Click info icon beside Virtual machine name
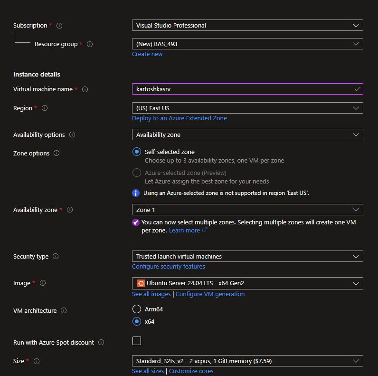The image size is (378, 376). click(x=85, y=89)
